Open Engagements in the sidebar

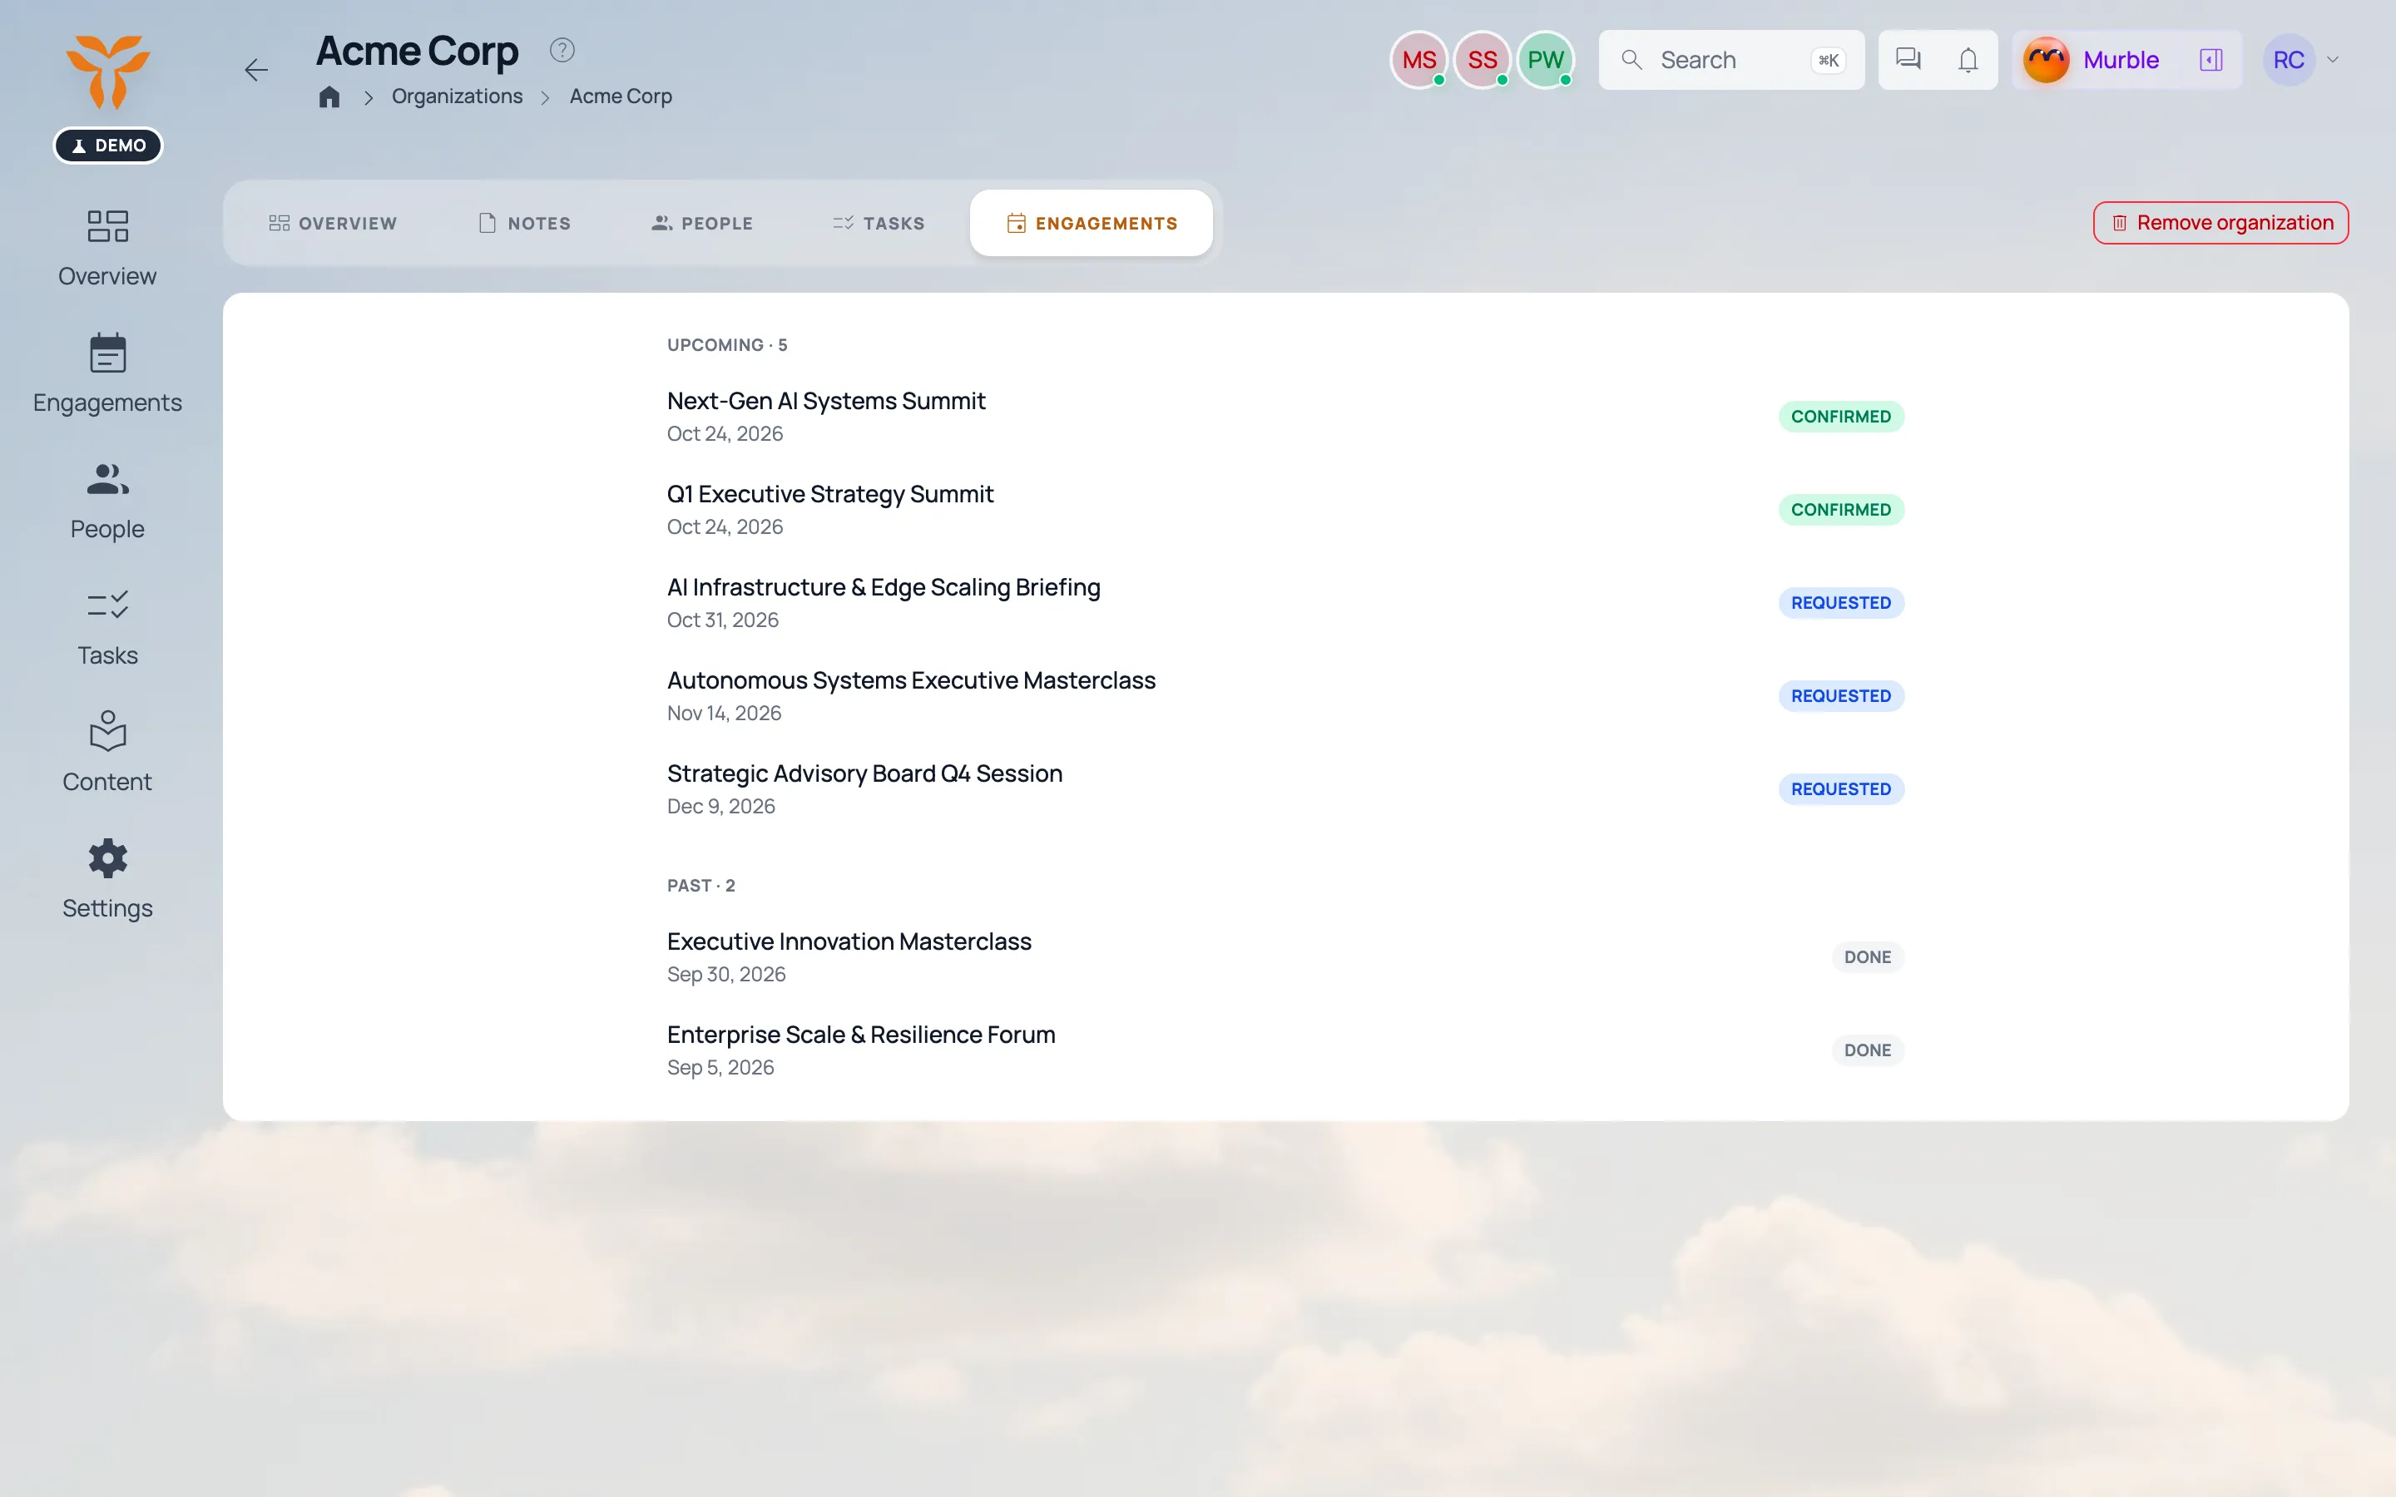[x=108, y=373]
